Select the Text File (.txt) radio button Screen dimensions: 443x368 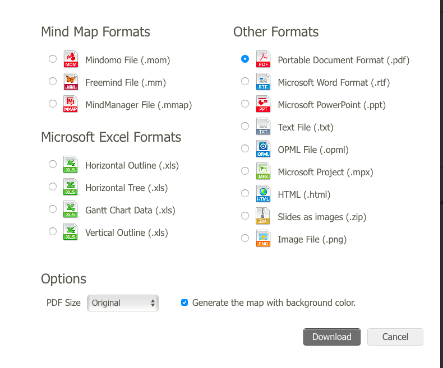click(x=245, y=126)
